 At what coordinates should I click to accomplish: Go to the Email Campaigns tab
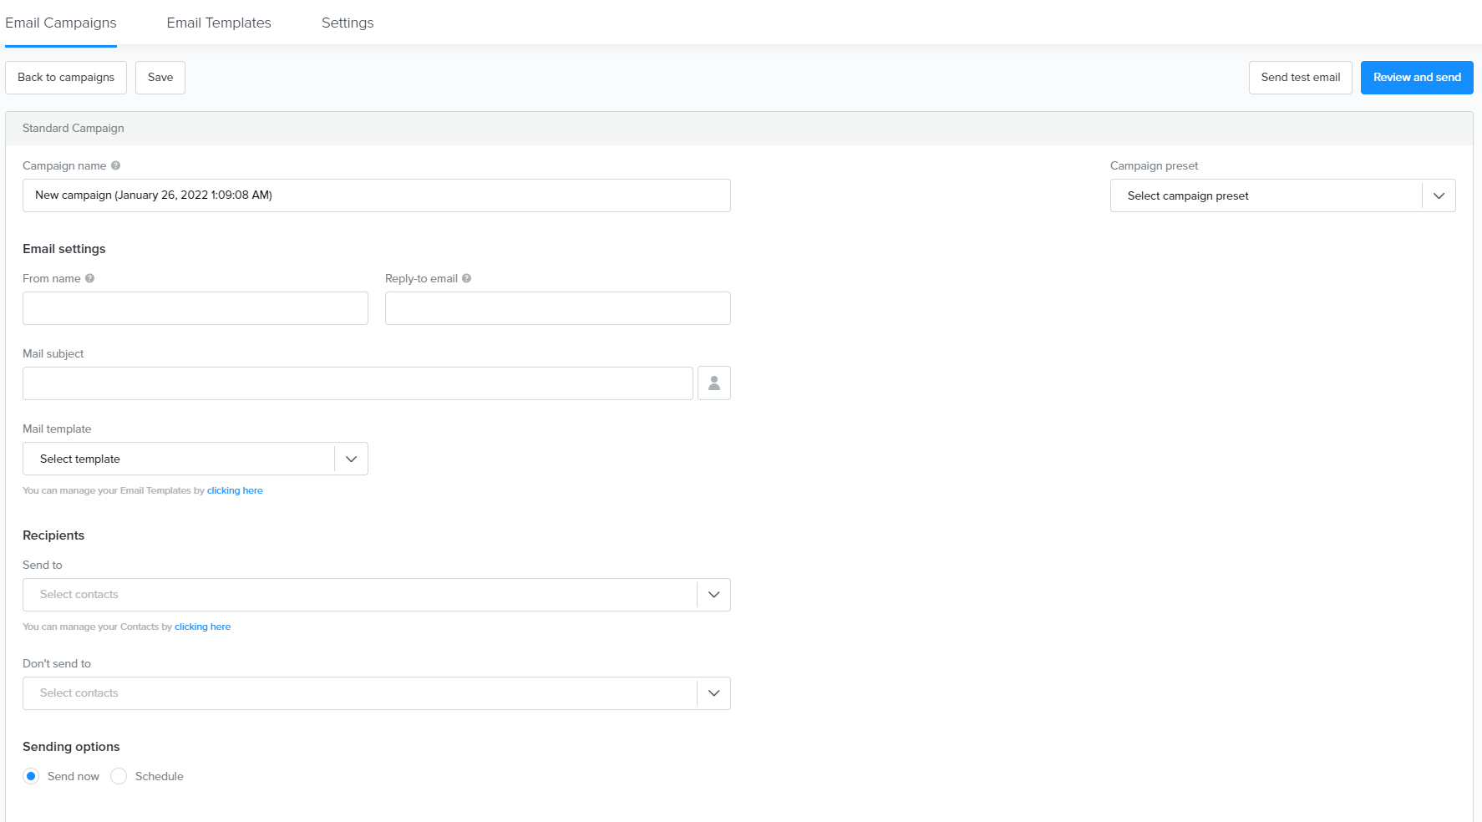61,23
